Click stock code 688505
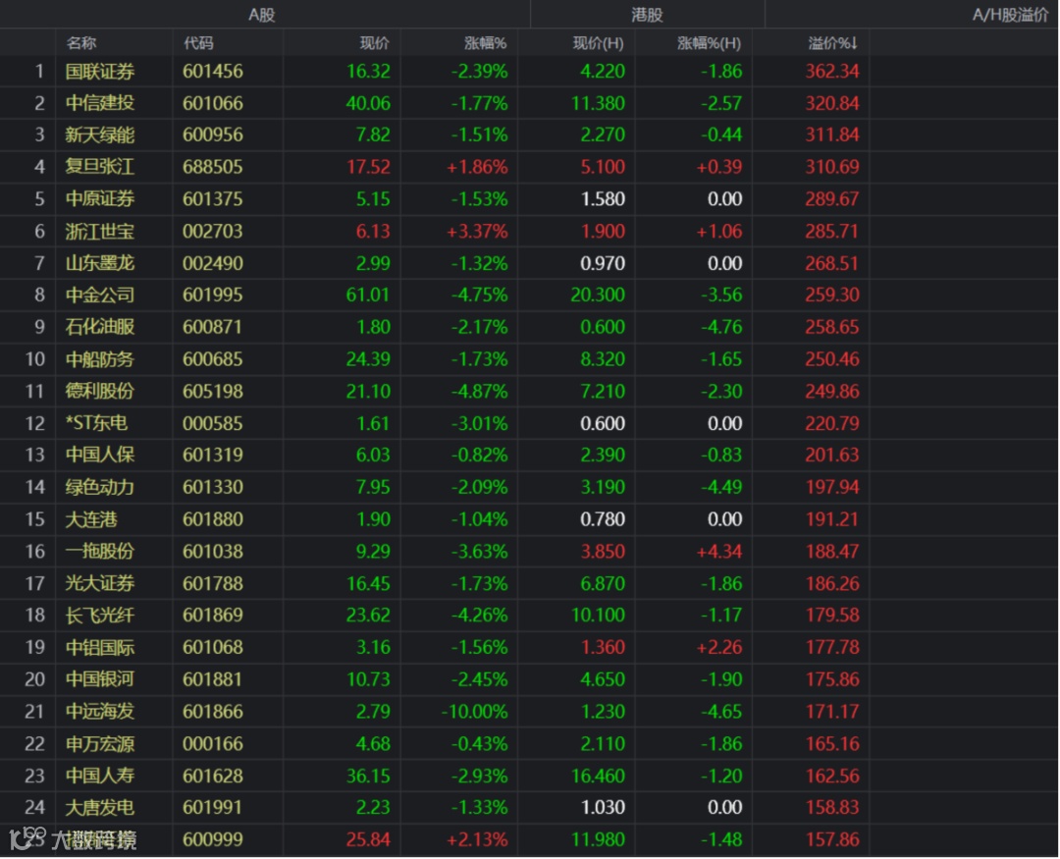Viewport: 1060px width, 859px height. pos(212,167)
